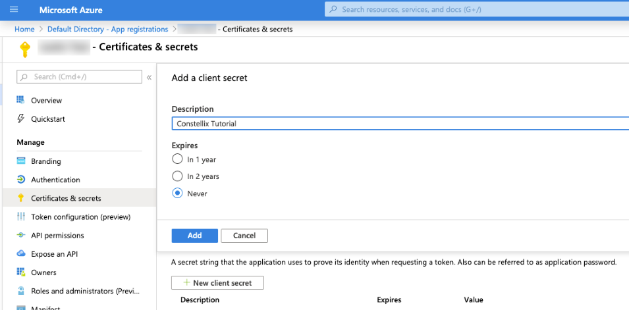This screenshot has height=310, width=629.
Task: Click the Expose an API cloud icon
Action: tap(21, 253)
